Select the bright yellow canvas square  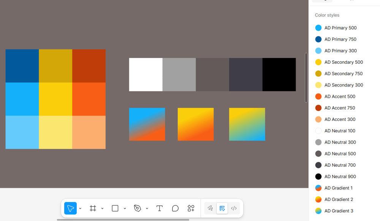pyautogui.click(x=55, y=99)
